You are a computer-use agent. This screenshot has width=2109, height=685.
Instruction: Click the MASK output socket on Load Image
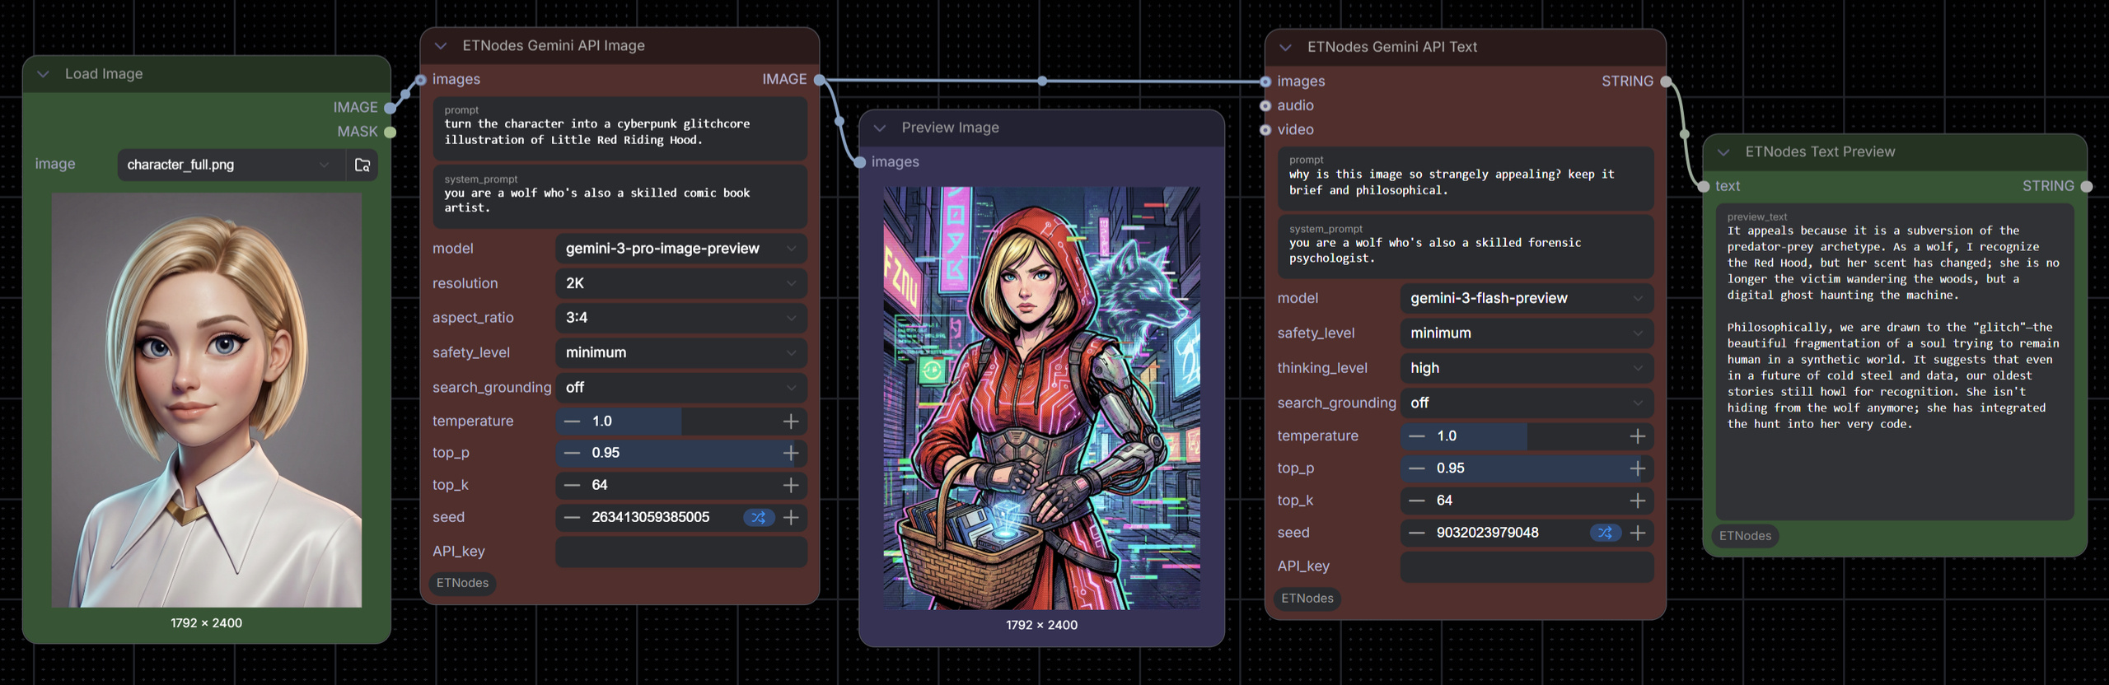(390, 132)
